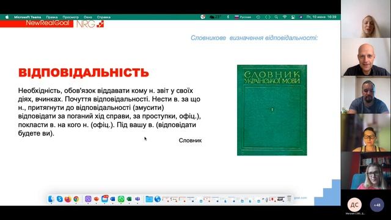Screen dimensions: 391x220
Task: Click the Bluetooth menu bar icon
Action: point(228,17)
